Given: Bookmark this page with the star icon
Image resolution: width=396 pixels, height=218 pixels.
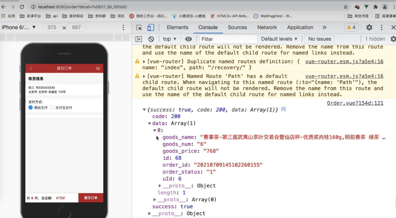Looking at the screenshot, I should pyautogui.click(x=346, y=7).
